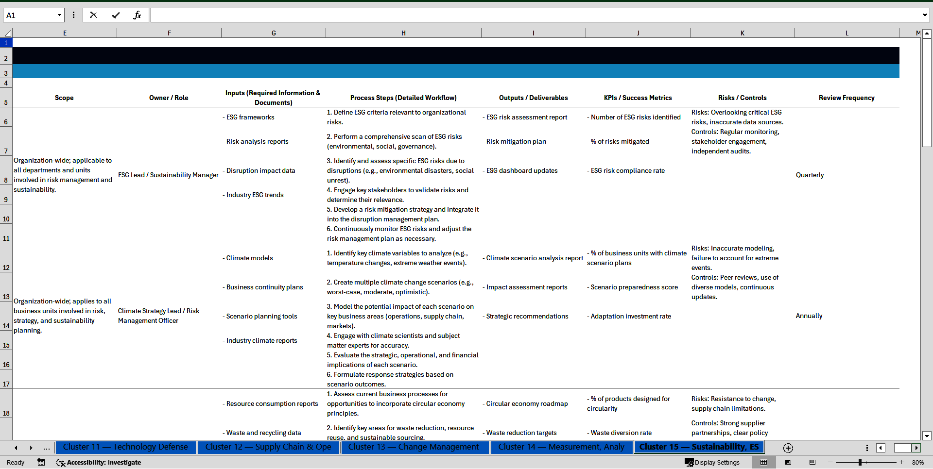This screenshot has width=933, height=469.
Task: Open Display Settings from the status bar
Action: [x=712, y=462]
